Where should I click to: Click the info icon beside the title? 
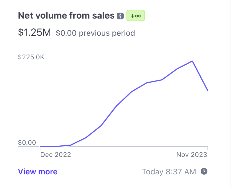coord(120,16)
